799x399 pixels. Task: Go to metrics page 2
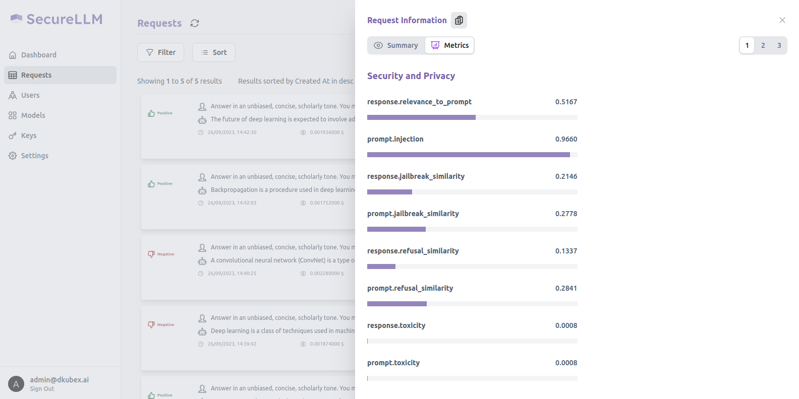[x=763, y=45]
